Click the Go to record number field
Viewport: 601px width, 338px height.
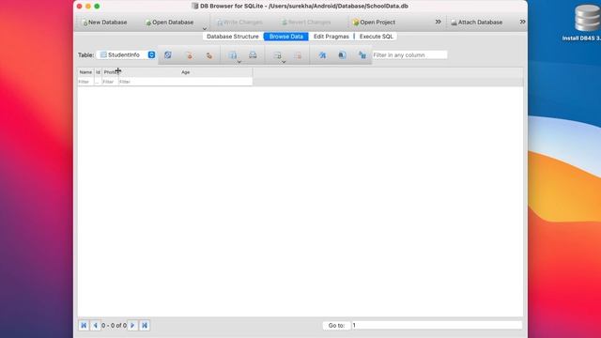click(437, 326)
